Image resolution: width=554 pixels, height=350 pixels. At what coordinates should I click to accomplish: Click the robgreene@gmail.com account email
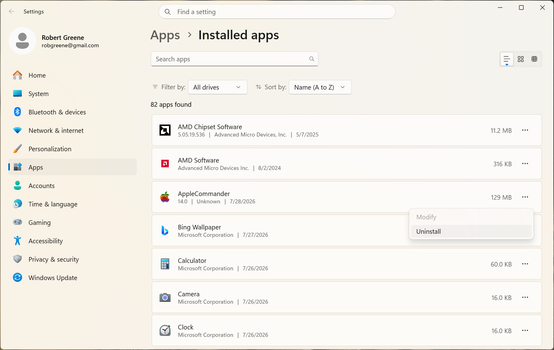click(70, 45)
